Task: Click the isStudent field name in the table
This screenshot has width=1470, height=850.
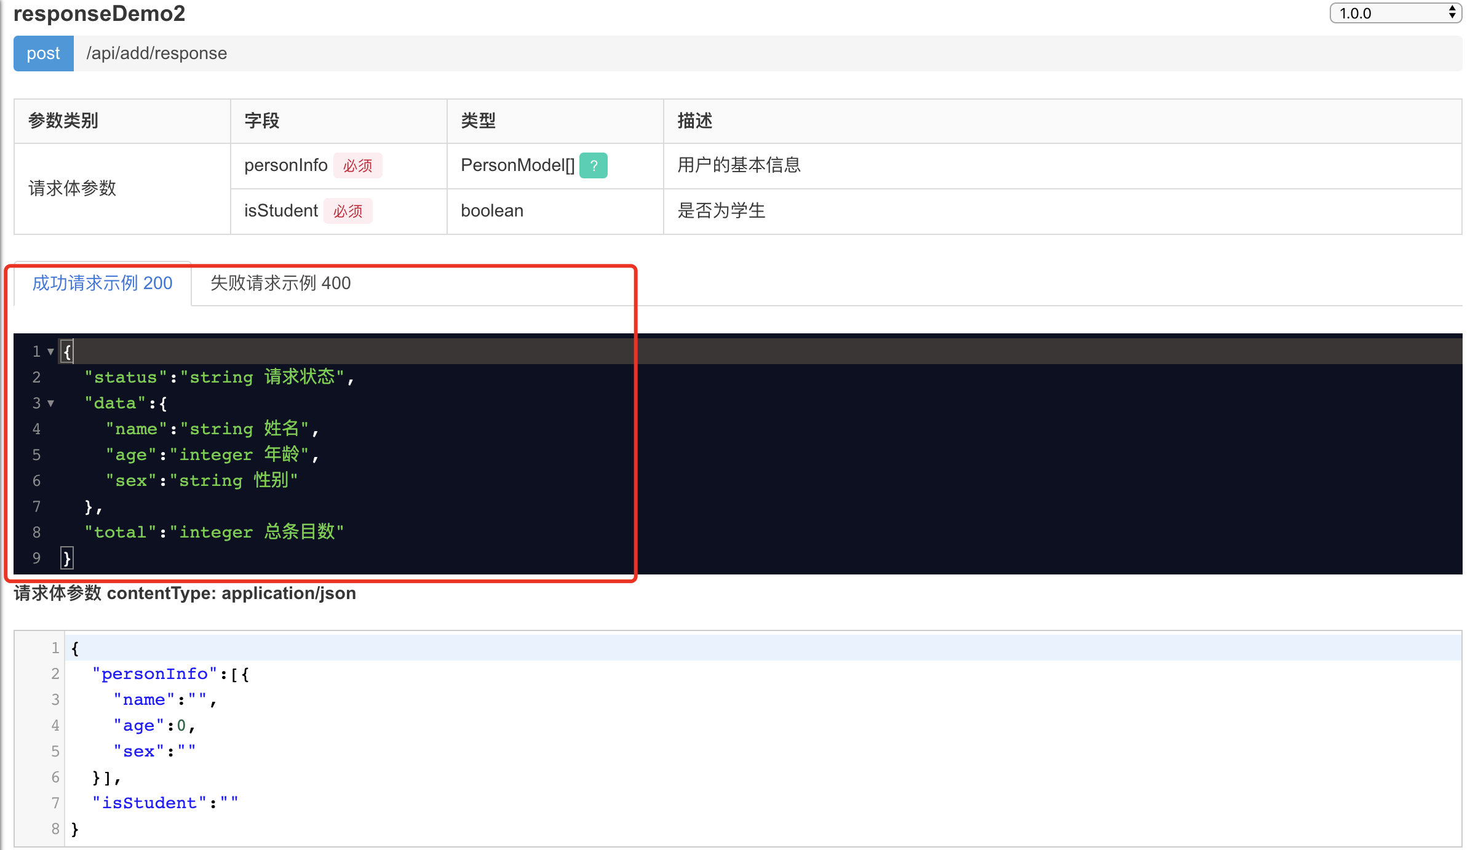Action: 280,211
